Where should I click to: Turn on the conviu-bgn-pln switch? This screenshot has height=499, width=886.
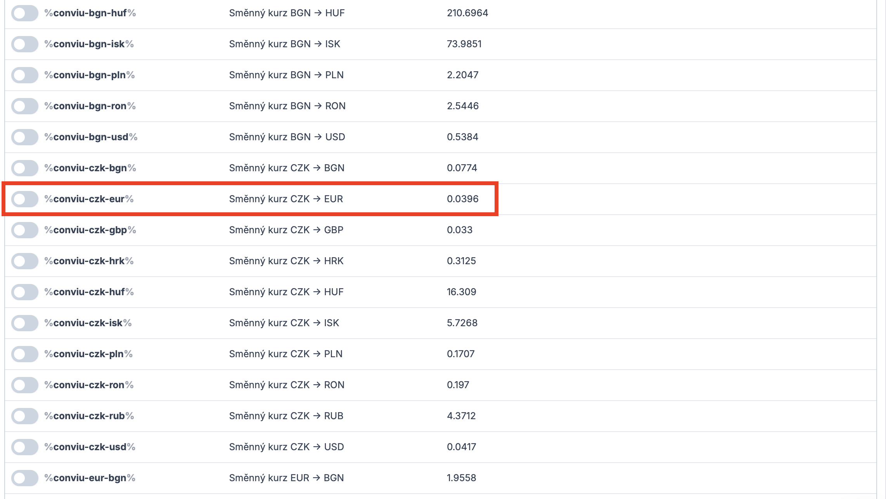coord(25,75)
